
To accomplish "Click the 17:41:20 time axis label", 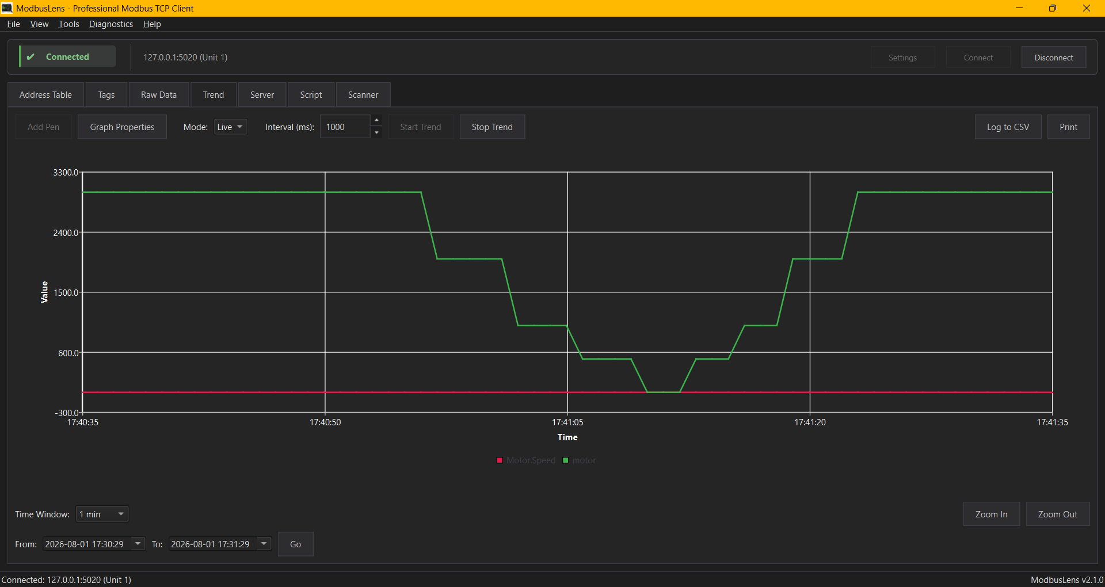I will point(810,422).
